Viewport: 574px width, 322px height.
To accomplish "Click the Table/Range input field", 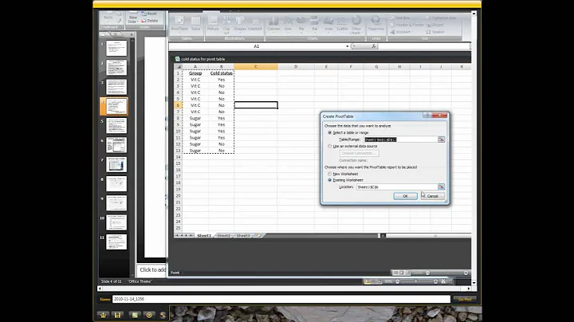I will click(400, 139).
